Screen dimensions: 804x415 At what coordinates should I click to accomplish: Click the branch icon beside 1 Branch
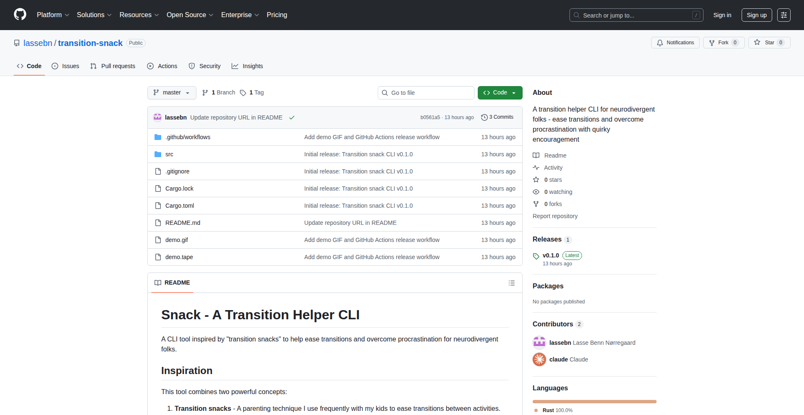(205, 93)
